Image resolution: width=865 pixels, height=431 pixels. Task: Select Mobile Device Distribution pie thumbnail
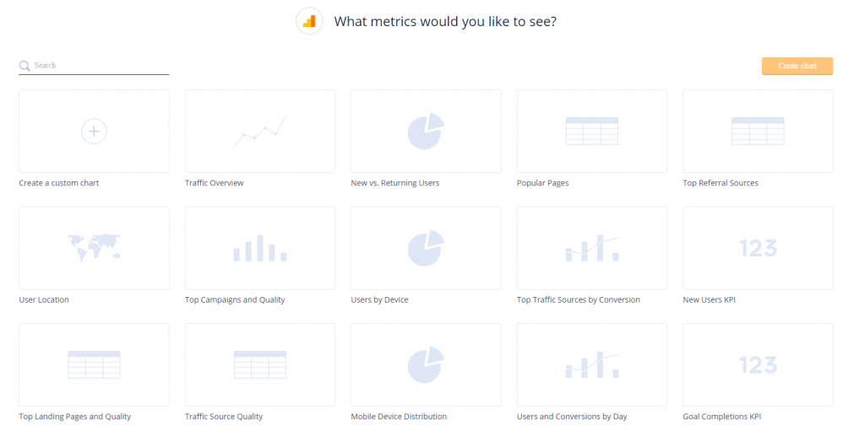(x=426, y=364)
